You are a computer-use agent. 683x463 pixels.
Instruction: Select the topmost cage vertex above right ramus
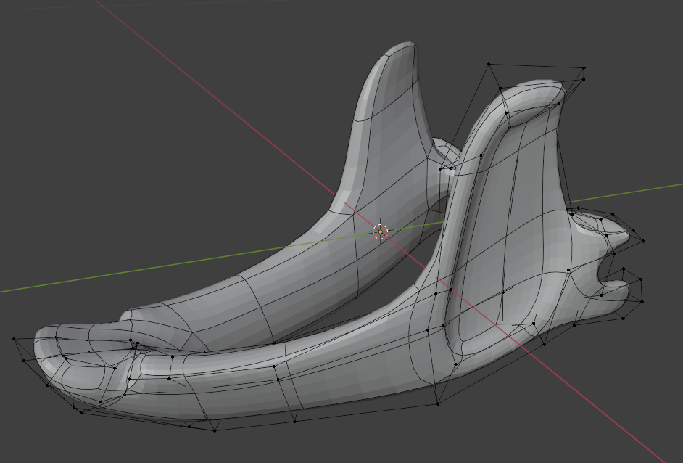click(489, 64)
